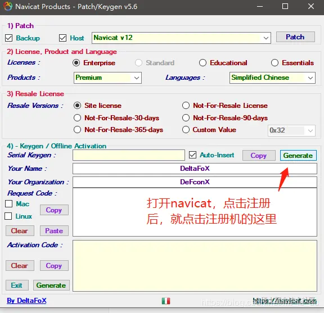324x313 pixels.
Task: Click Generate next to Serial Keygen
Action: click(298, 155)
